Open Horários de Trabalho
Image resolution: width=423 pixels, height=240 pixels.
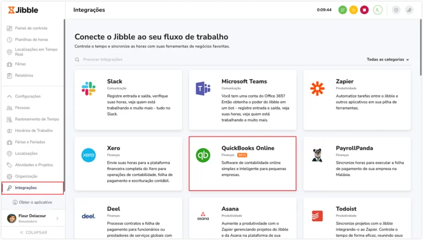tap(34, 130)
